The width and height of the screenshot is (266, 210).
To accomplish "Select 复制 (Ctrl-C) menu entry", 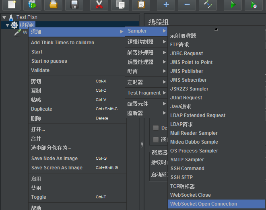I will [x=76, y=91].
